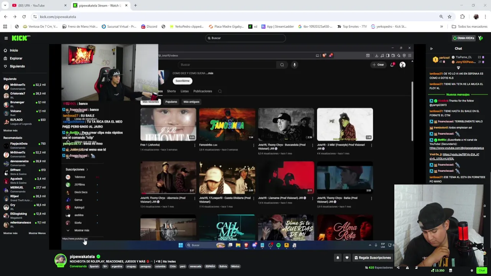Open Chrome tab search dropdown
491x276 pixels.
click(x=5, y=5)
